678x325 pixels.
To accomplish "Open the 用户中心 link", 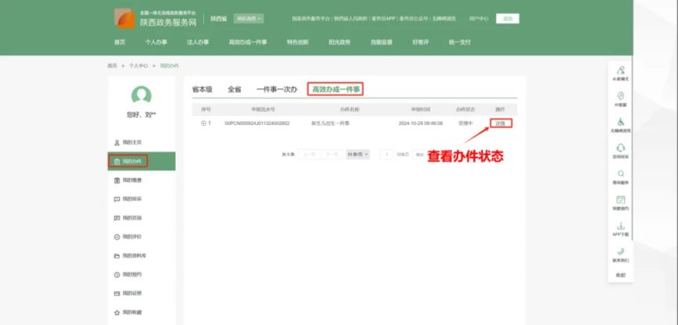I will click(479, 19).
